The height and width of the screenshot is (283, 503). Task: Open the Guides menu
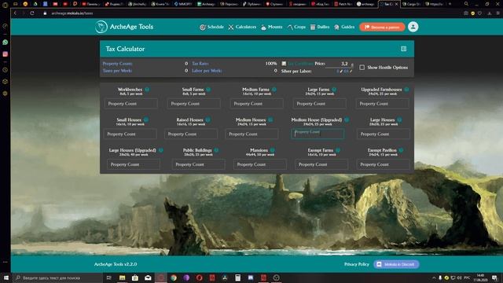click(344, 27)
